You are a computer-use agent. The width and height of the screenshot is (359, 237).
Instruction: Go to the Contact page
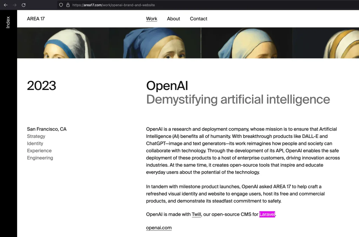(x=198, y=19)
